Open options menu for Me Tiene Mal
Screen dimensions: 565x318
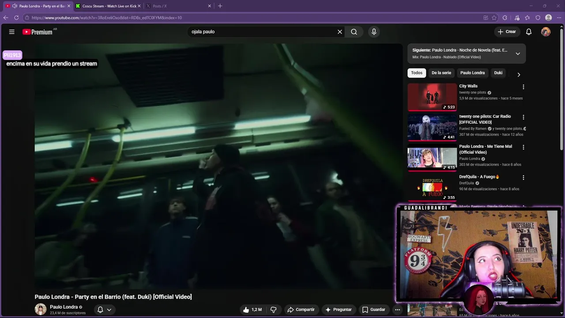(524, 147)
